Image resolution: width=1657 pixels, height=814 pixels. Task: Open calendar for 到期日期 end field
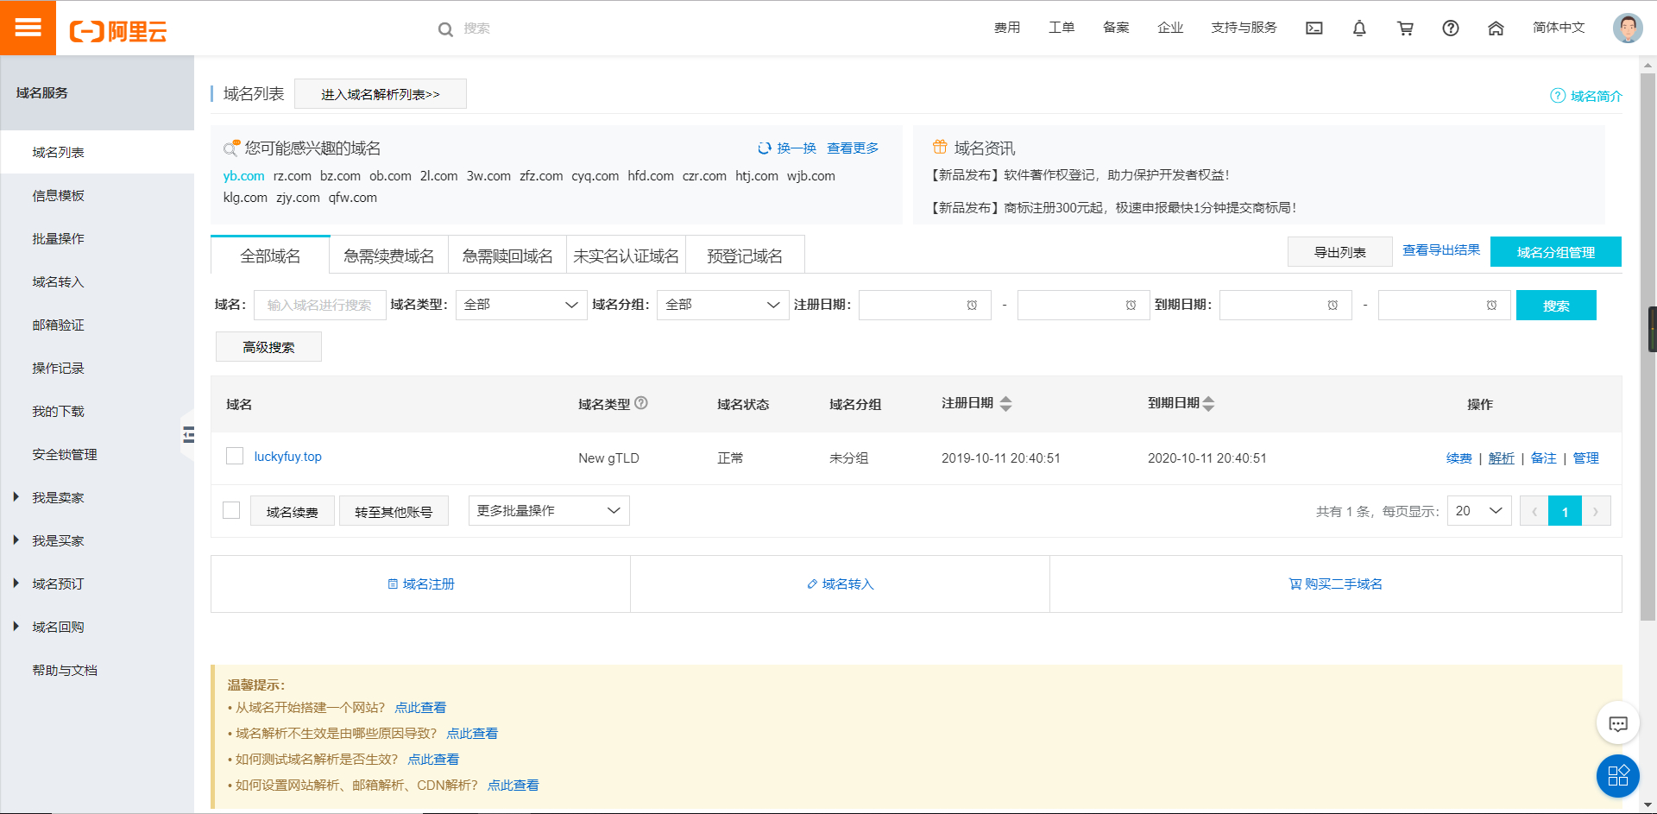pyautogui.click(x=1491, y=306)
